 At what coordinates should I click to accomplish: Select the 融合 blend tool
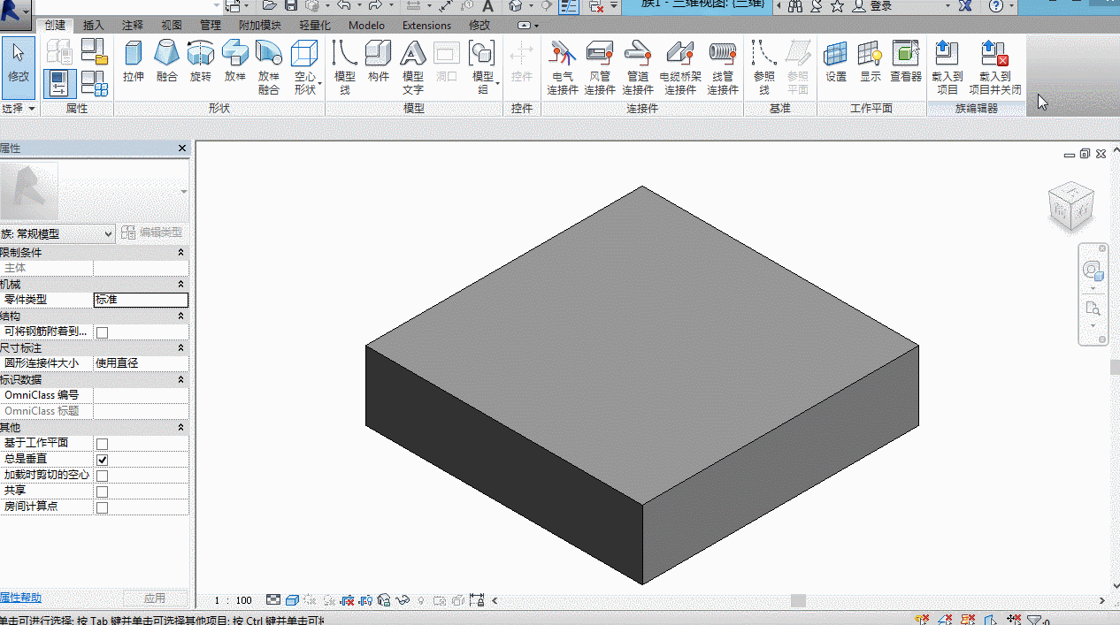(x=166, y=62)
